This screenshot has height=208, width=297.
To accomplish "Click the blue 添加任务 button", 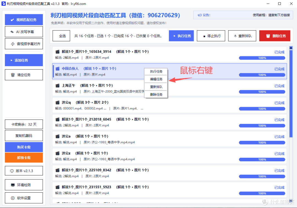I will 24,60.
